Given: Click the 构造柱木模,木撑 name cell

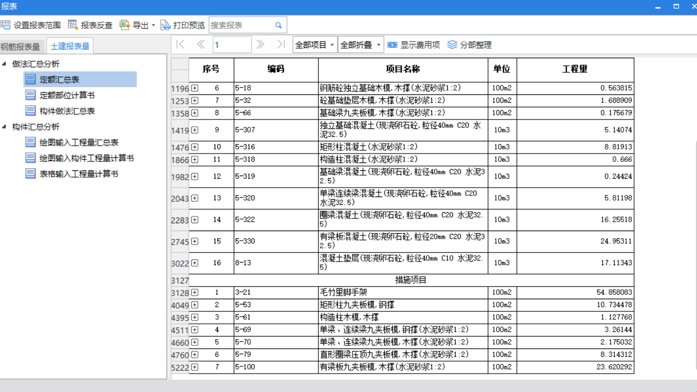Looking at the screenshot, I should [x=403, y=318].
